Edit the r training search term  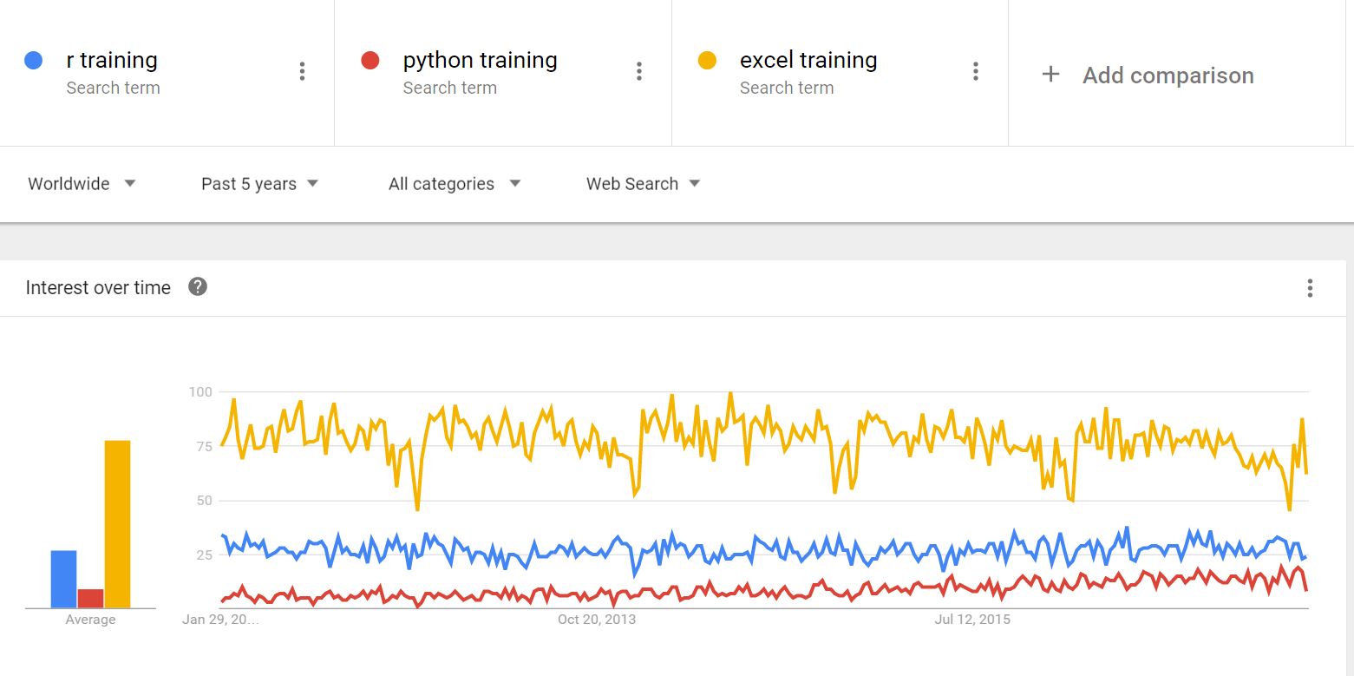[x=112, y=61]
